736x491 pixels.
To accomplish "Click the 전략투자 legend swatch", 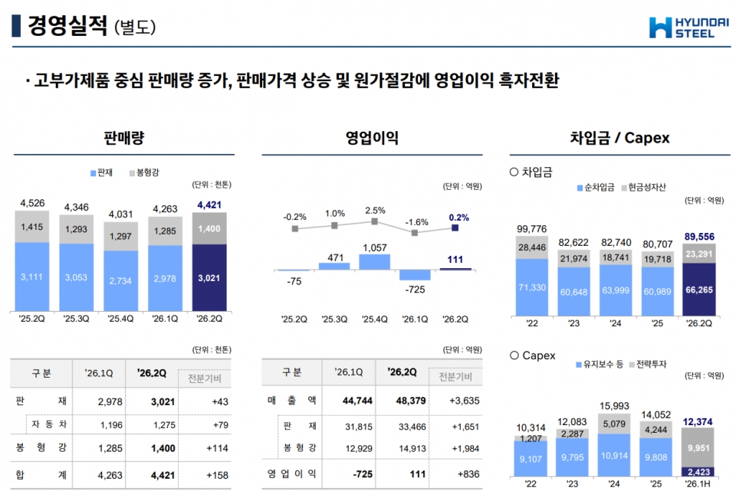I will pyautogui.click(x=632, y=365).
